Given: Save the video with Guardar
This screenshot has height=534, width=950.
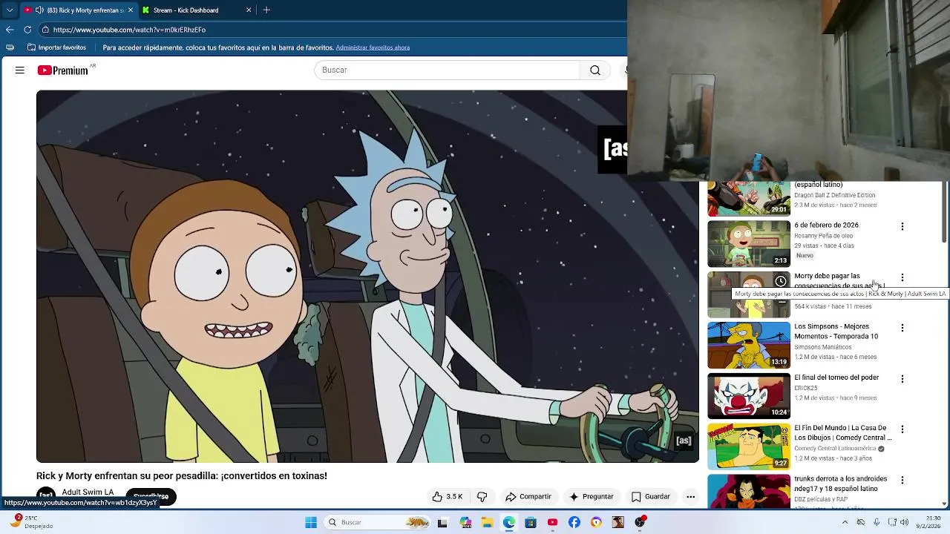Looking at the screenshot, I should tap(651, 497).
